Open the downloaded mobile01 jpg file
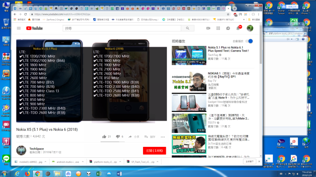Screen dimensions: 316x177 (29, 162)
